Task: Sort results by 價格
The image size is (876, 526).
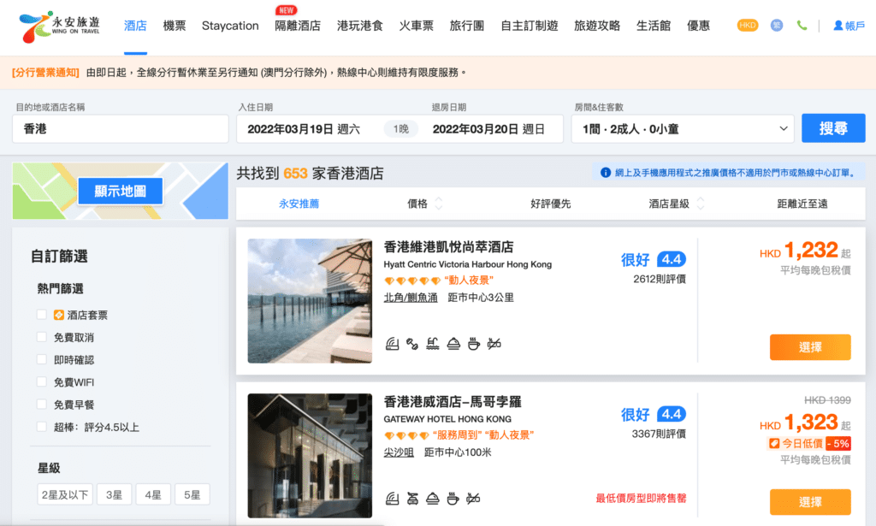Action: click(x=424, y=204)
